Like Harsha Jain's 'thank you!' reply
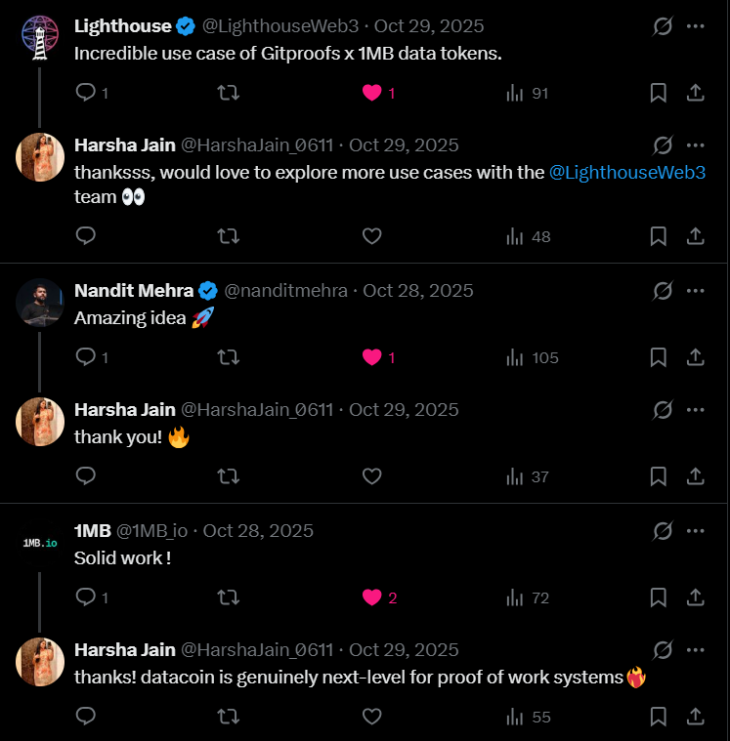The height and width of the screenshot is (741, 730). 371,476
